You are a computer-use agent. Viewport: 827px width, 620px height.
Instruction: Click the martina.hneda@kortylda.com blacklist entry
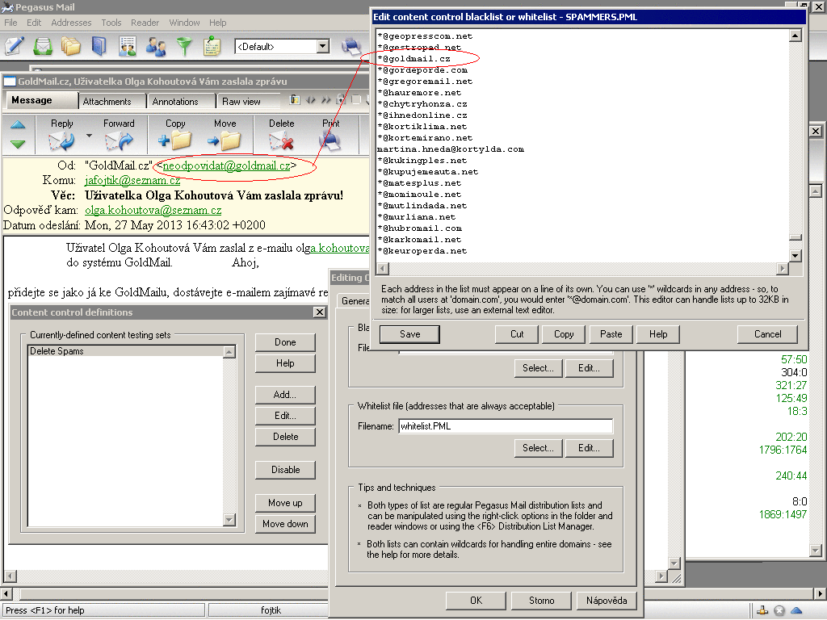tap(451, 149)
